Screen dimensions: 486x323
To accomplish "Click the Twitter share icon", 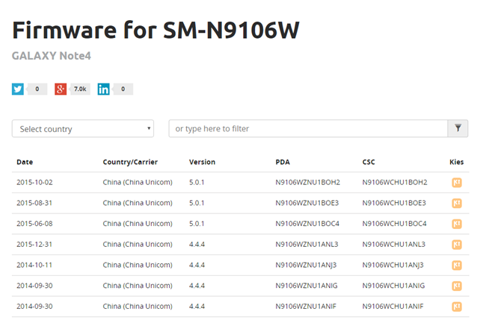I will click(18, 90).
